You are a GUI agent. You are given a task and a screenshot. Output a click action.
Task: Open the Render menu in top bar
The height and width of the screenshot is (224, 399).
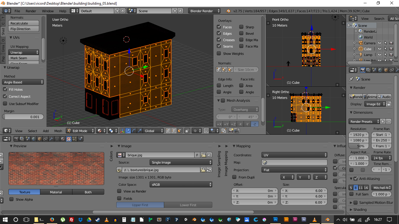(x=31, y=11)
